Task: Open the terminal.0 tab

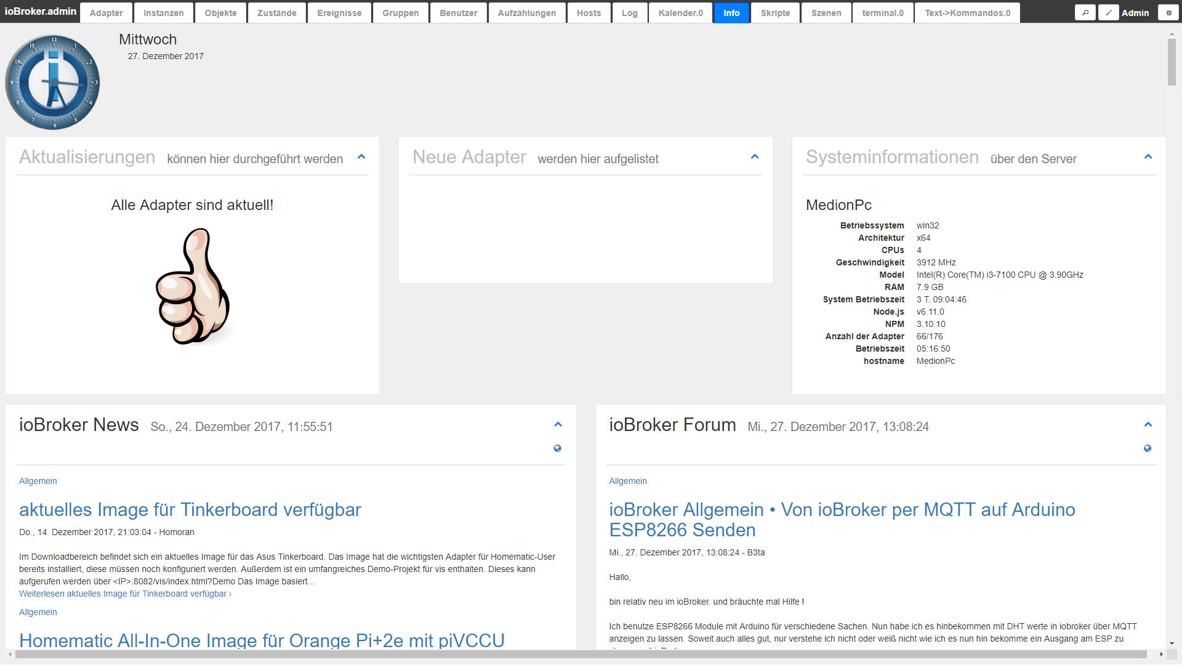Action: pyautogui.click(x=883, y=13)
